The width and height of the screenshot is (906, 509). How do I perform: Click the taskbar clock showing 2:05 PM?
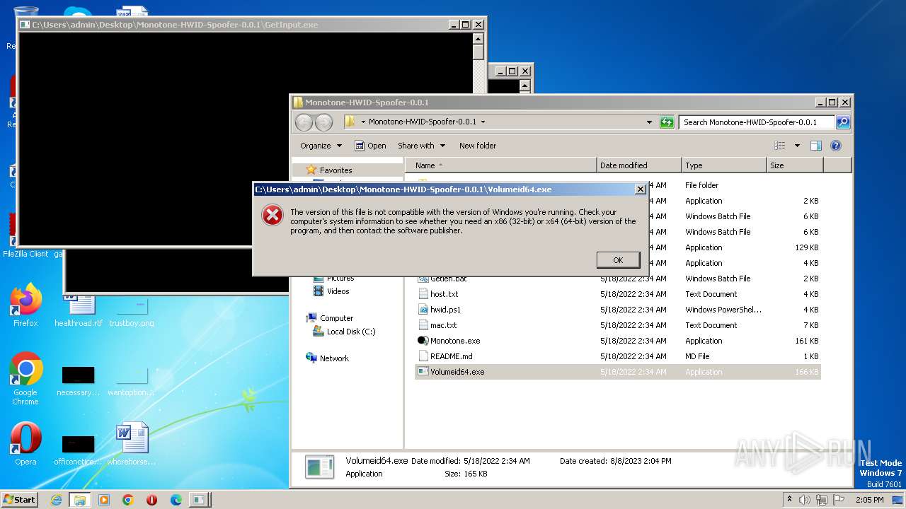869,500
